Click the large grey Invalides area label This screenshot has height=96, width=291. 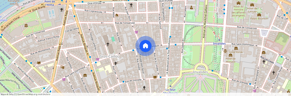point(200,72)
